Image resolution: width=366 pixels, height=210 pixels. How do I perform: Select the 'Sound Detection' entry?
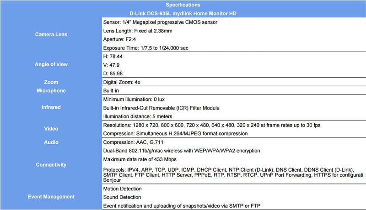(x=122, y=197)
